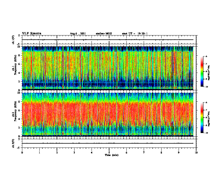Click time axis tick label "4"
Image resolution: width=221 pixels, height=171 pixels.
pyautogui.click(x=92, y=153)
